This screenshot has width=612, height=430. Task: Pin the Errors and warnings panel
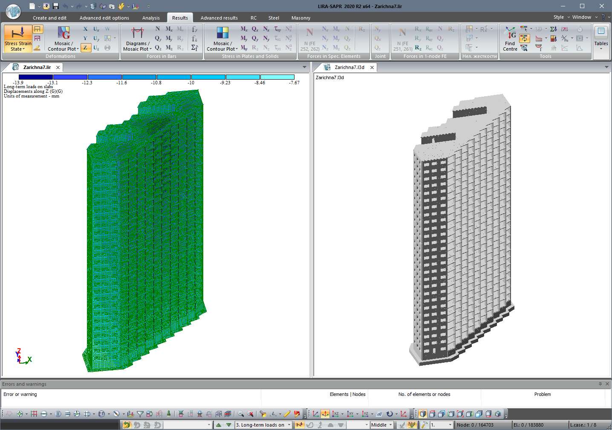601,384
